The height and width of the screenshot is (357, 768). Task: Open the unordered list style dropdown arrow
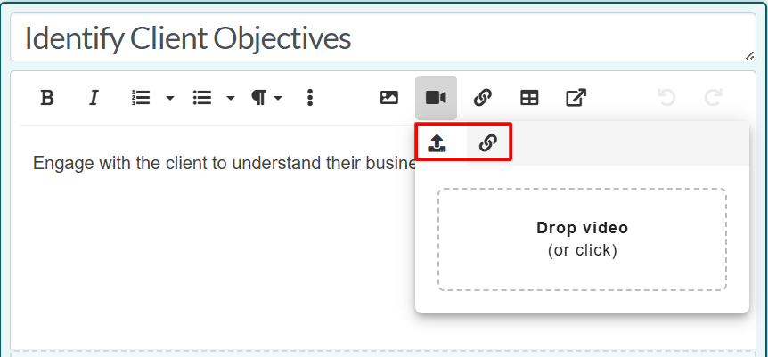[230, 98]
